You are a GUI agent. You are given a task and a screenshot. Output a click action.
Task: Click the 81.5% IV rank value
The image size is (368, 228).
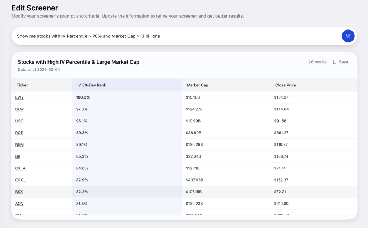click(82, 204)
